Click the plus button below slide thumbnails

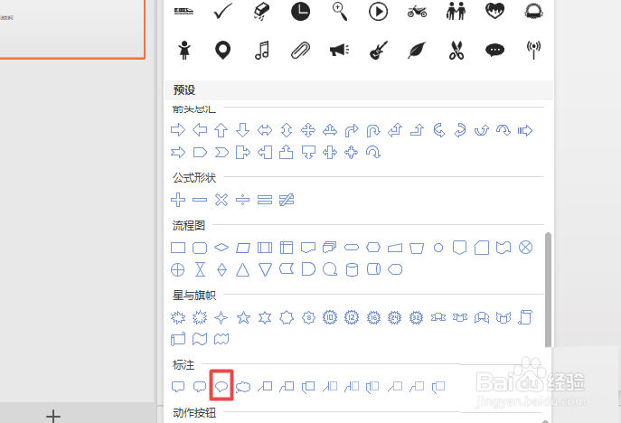(53, 416)
